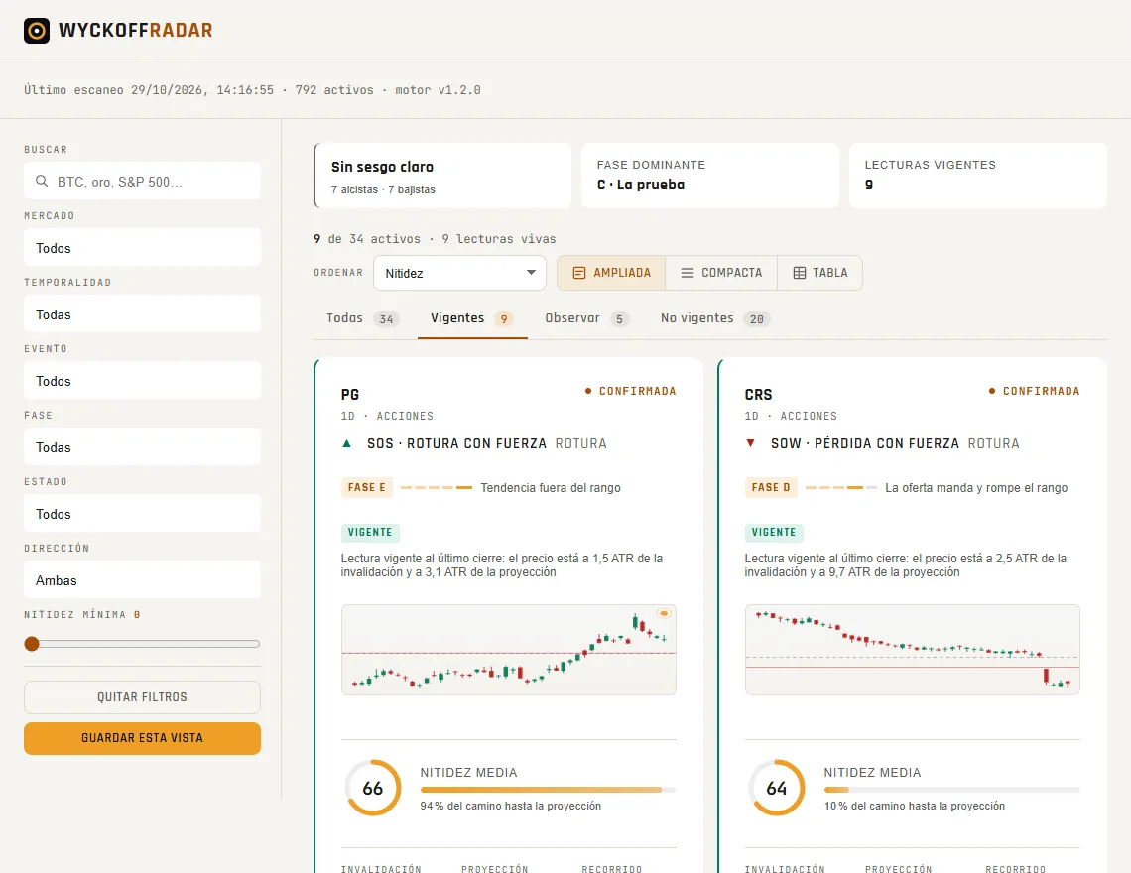This screenshot has width=1131, height=873.
Task: Open the Temporalidad filter dropdown
Action: click(142, 313)
